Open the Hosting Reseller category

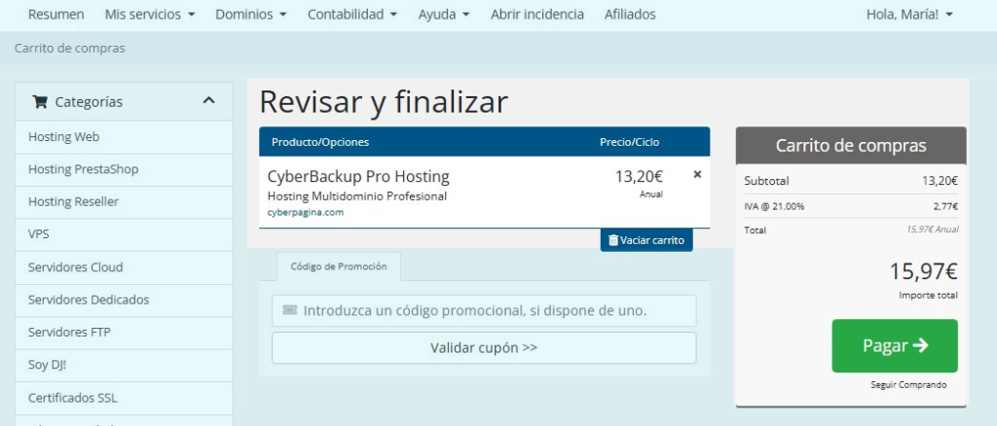tap(124, 202)
